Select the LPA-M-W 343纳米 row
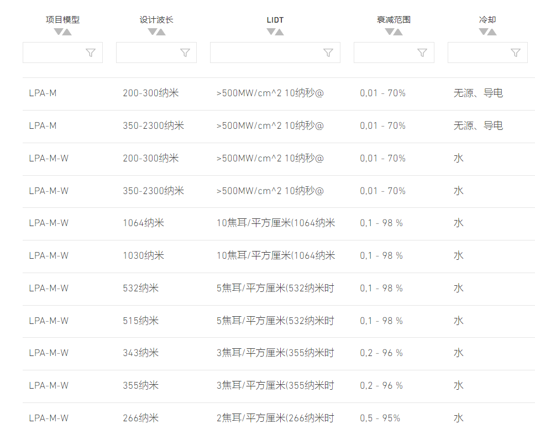 pos(279,354)
